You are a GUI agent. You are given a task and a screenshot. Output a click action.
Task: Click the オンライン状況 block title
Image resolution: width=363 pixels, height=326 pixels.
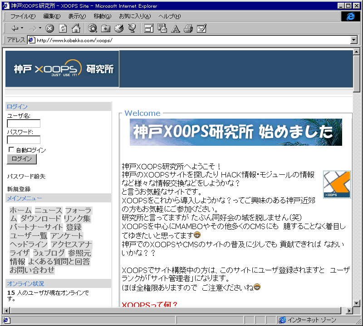click(x=25, y=283)
